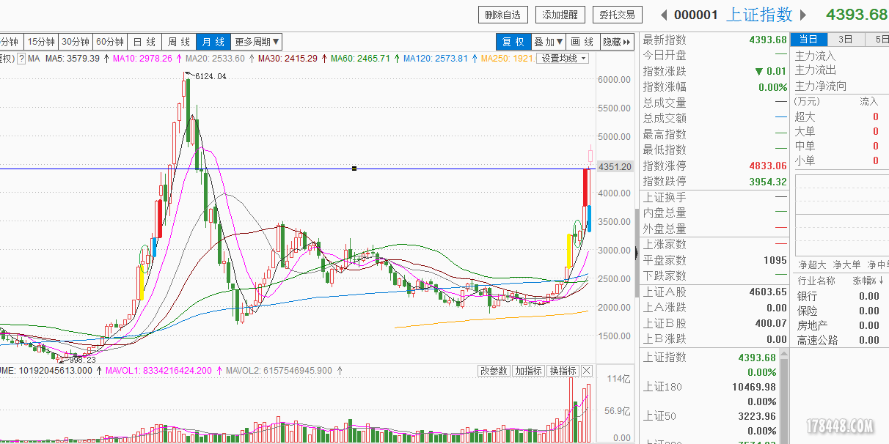The image size is (889, 444).
Task: Switch to 周线 weekly chart
Action: tap(180, 42)
